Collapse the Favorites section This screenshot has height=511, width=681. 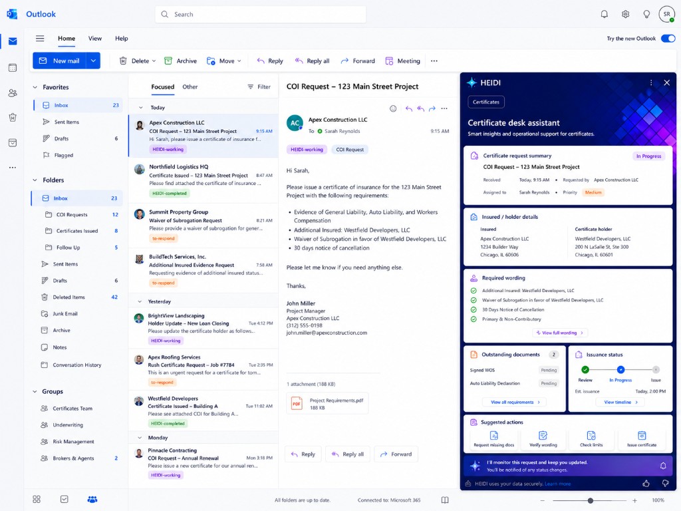(35, 87)
